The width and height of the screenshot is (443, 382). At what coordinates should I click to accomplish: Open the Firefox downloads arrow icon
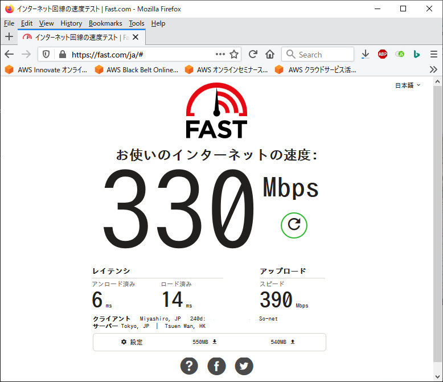click(366, 54)
